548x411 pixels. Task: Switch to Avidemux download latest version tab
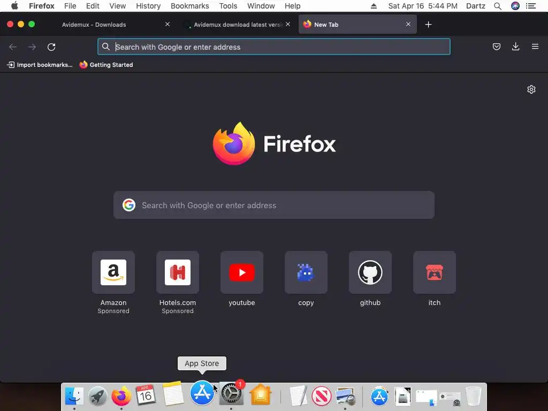[x=238, y=25]
